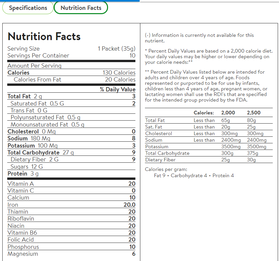The height and width of the screenshot is (261, 279).
Task: Click the Serving Size label
Action: pyautogui.click(x=23, y=49)
